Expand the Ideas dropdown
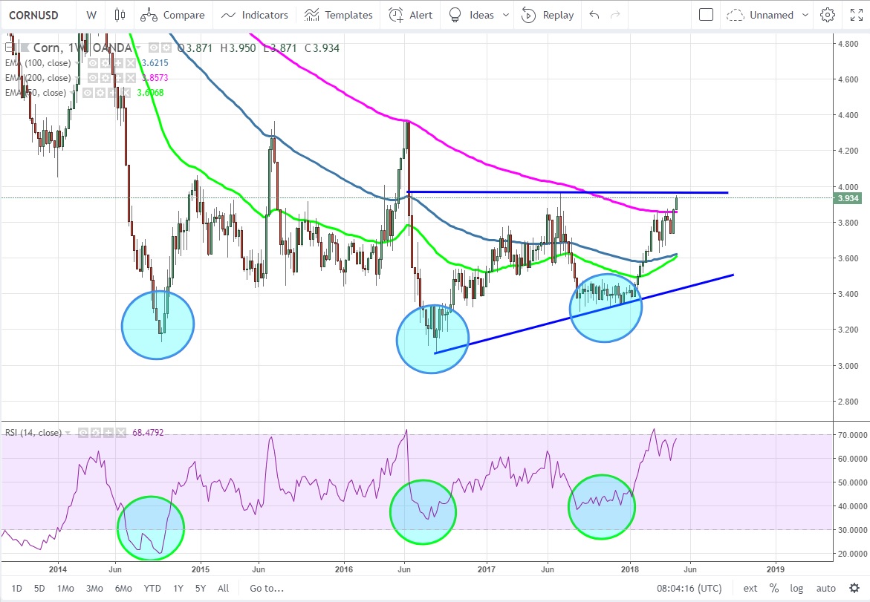 coord(506,15)
